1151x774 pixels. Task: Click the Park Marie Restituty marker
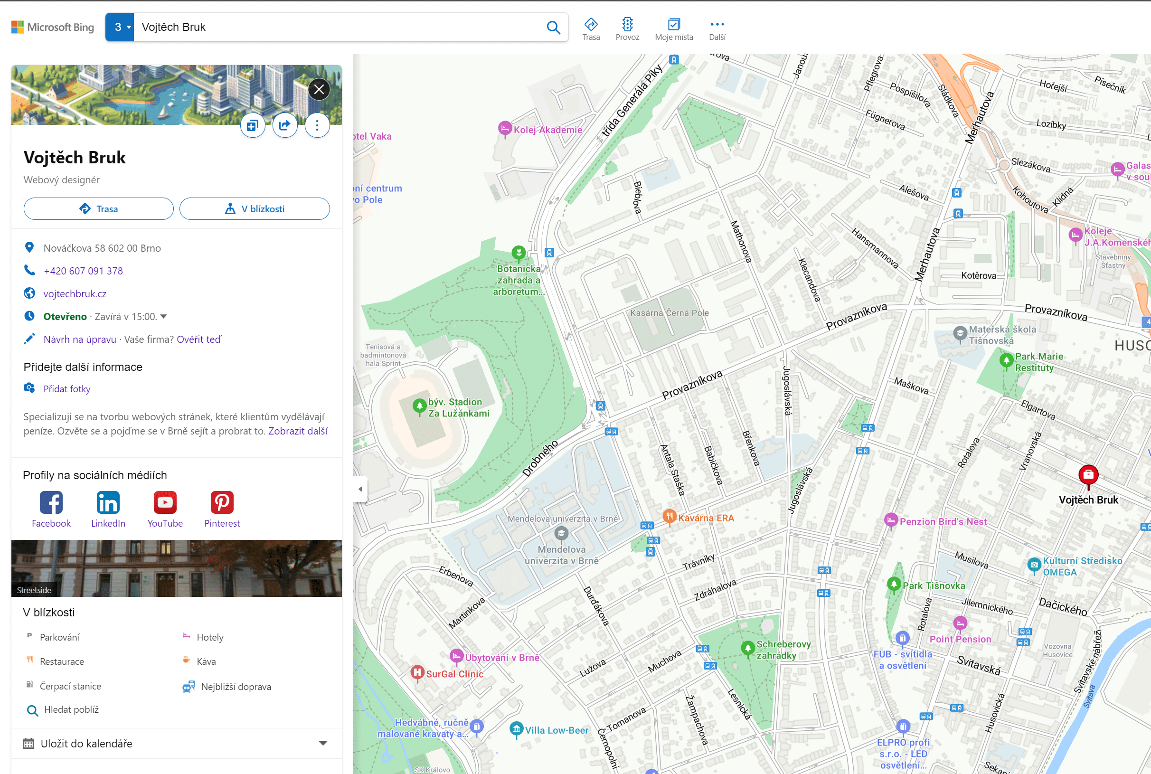pyautogui.click(x=1006, y=361)
